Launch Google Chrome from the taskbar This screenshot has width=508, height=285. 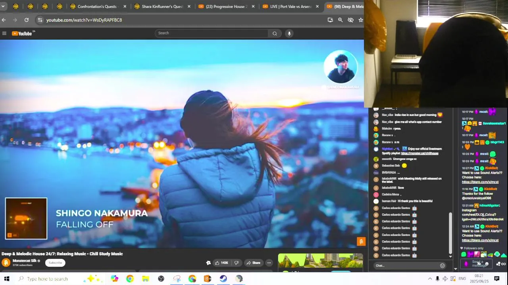[130, 279]
